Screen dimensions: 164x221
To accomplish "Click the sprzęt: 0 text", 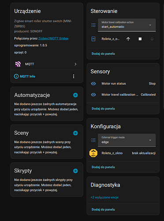I will pos(20,53).
